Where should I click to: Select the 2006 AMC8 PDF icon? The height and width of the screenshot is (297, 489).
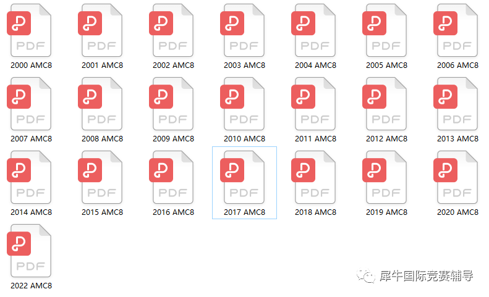click(x=456, y=30)
